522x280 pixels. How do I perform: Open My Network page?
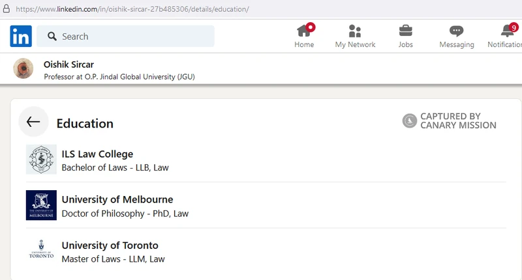355,36
